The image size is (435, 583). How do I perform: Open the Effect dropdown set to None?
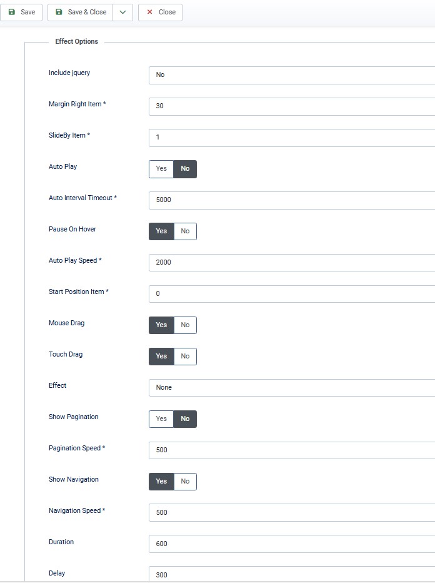point(291,387)
